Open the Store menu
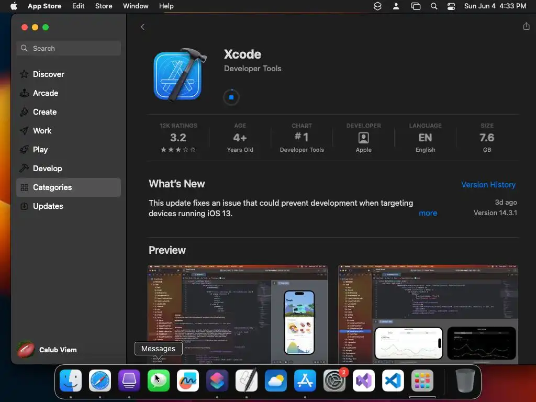 click(x=104, y=6)
